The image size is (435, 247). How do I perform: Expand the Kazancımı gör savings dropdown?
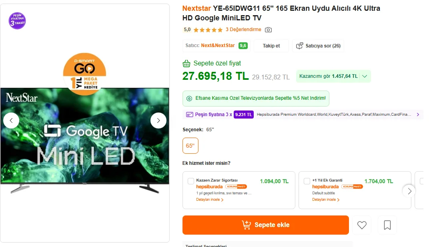tap(365, 76)
